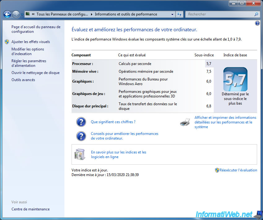263x220 pixels.
Task: Click the question icon beside 'Que signifient ces chiffres'
Action: click(x=81, y=122)
